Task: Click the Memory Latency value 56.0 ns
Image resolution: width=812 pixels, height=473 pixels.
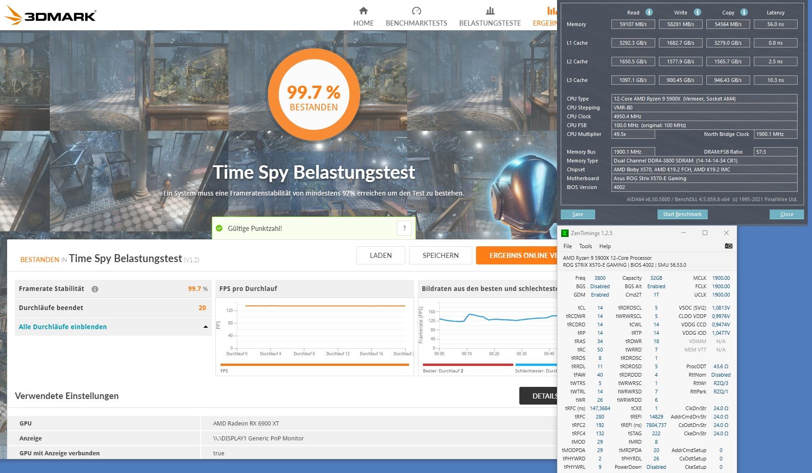Action: click(x=775, y=24)
